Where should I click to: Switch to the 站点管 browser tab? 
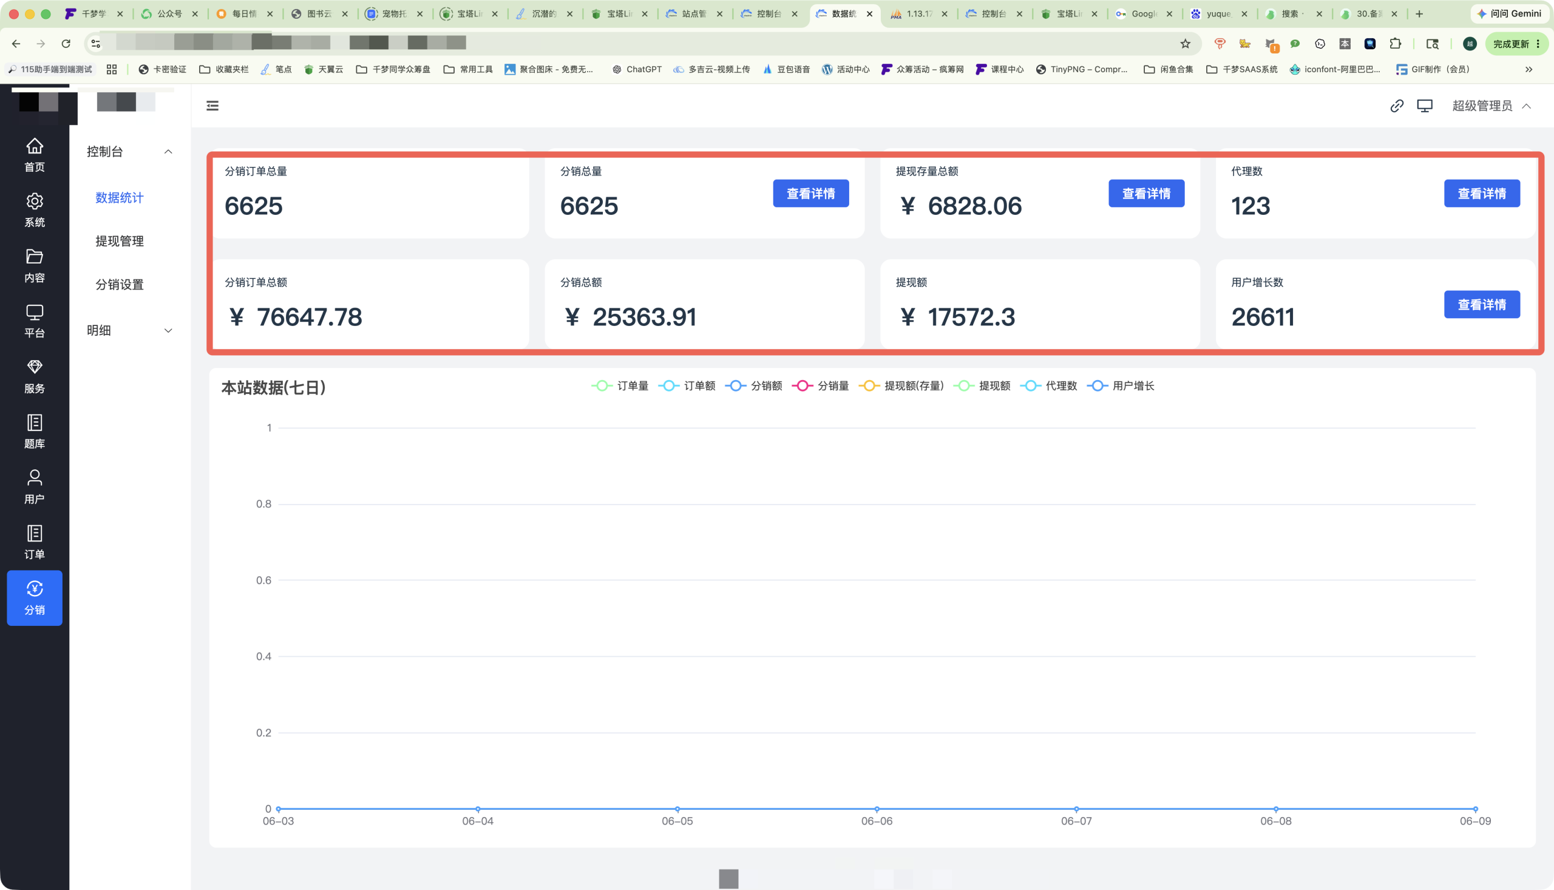click(x=693, y=13)
